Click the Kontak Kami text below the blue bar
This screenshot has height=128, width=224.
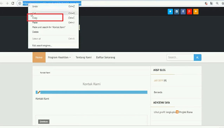click(x=42, y=99)
